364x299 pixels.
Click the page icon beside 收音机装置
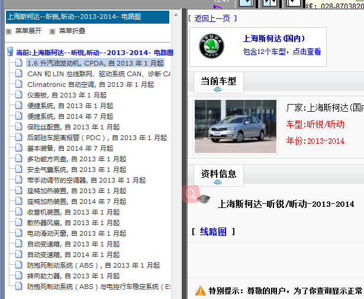(x=19, y=212)
